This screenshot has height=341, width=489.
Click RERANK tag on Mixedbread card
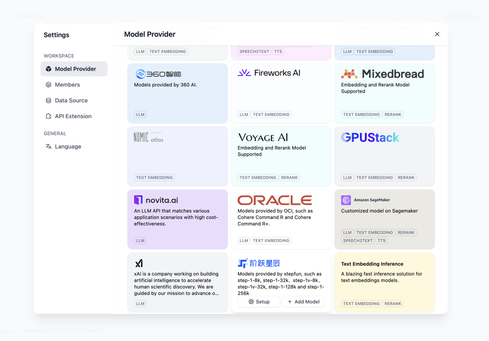(x=393, y=114)
